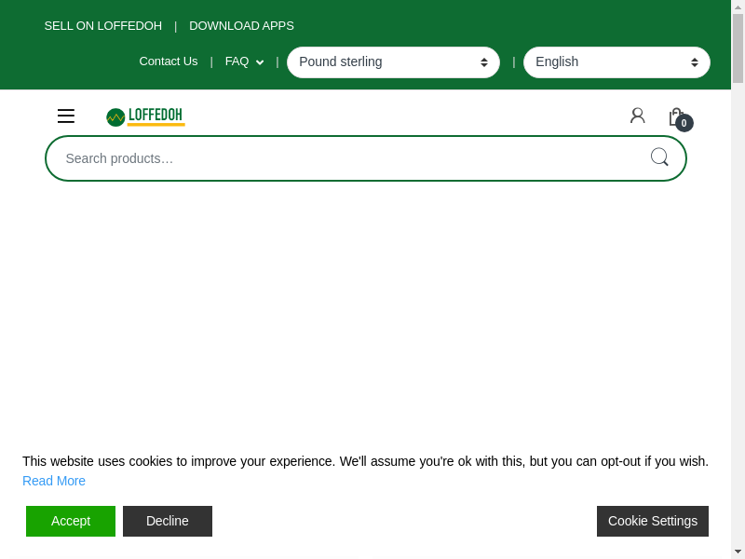This screenshot has width=745, height=559.
Task: Open the user account icon
Action: coord(637,116)
